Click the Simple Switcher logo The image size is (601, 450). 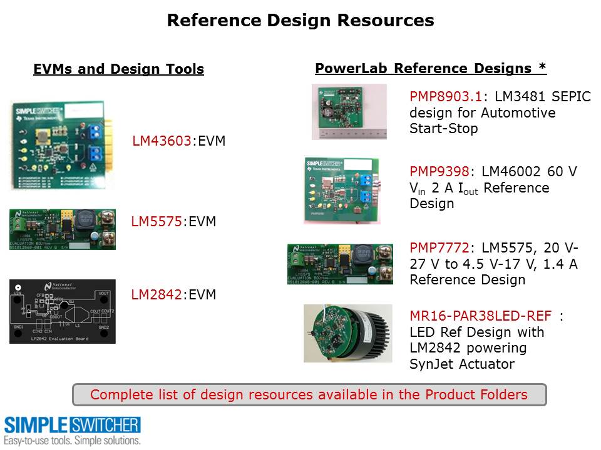(x=72, y=430)
